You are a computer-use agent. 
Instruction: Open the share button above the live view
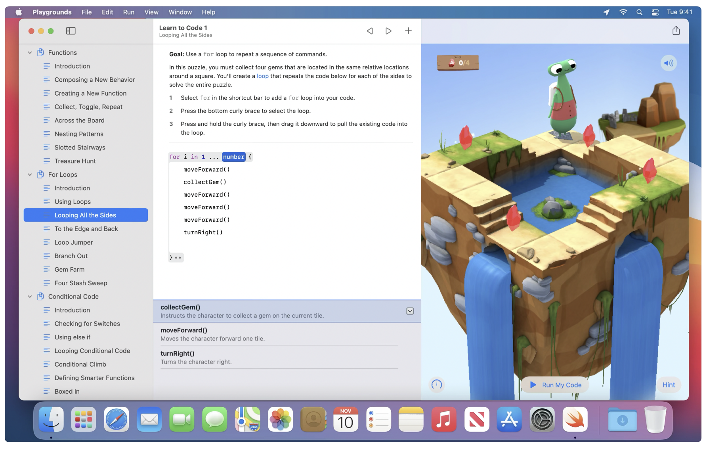(676, 31)
